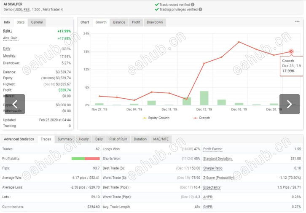The width and height of the screenshot is (306, 213).
Task: Click the Profit Factor value 1.55
Action: (298, 149)
